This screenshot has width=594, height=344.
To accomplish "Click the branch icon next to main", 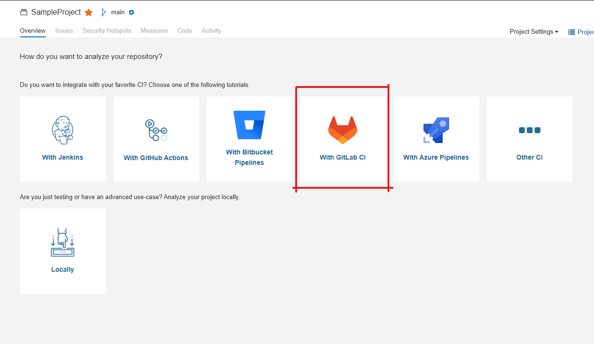I will tap(103, 12).
